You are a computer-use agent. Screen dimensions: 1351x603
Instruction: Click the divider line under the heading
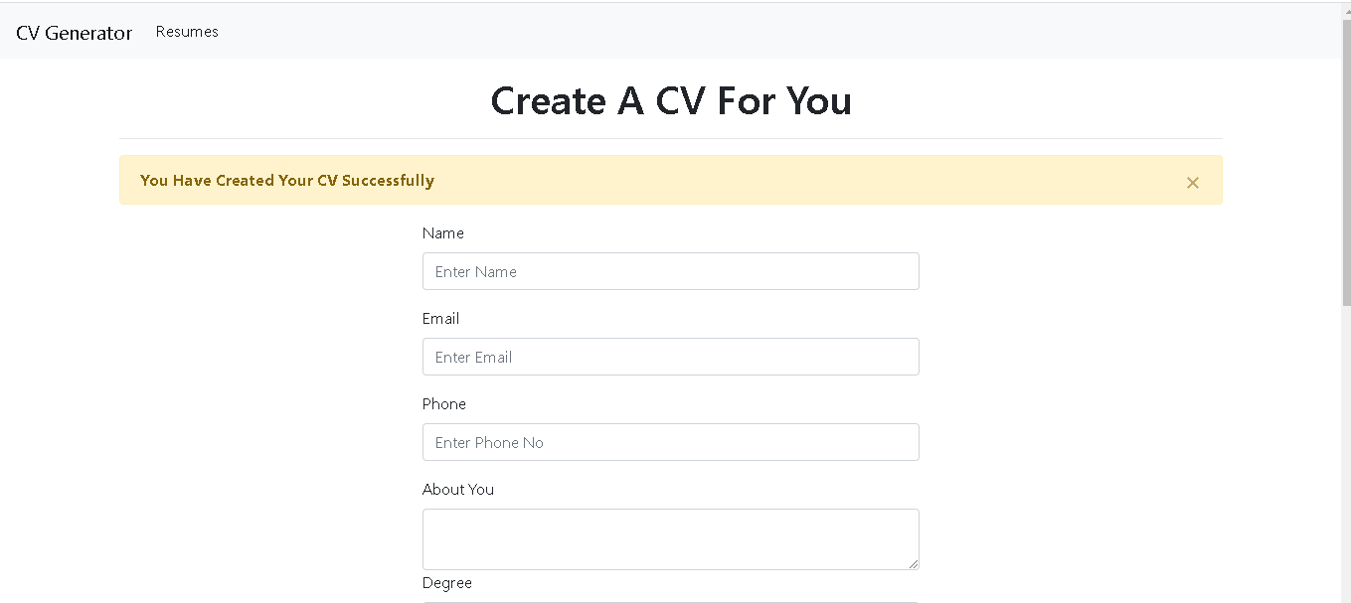tap(670, 137)
